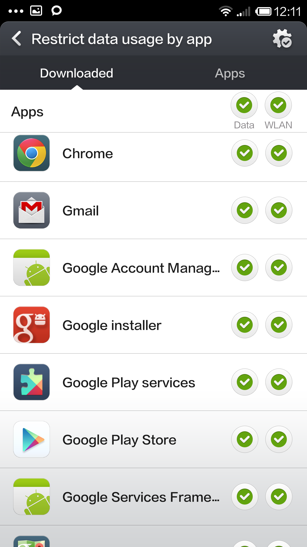Tap the Google Play services icon
The width and height of the screenshot is (307, 547).
[32, 382]
